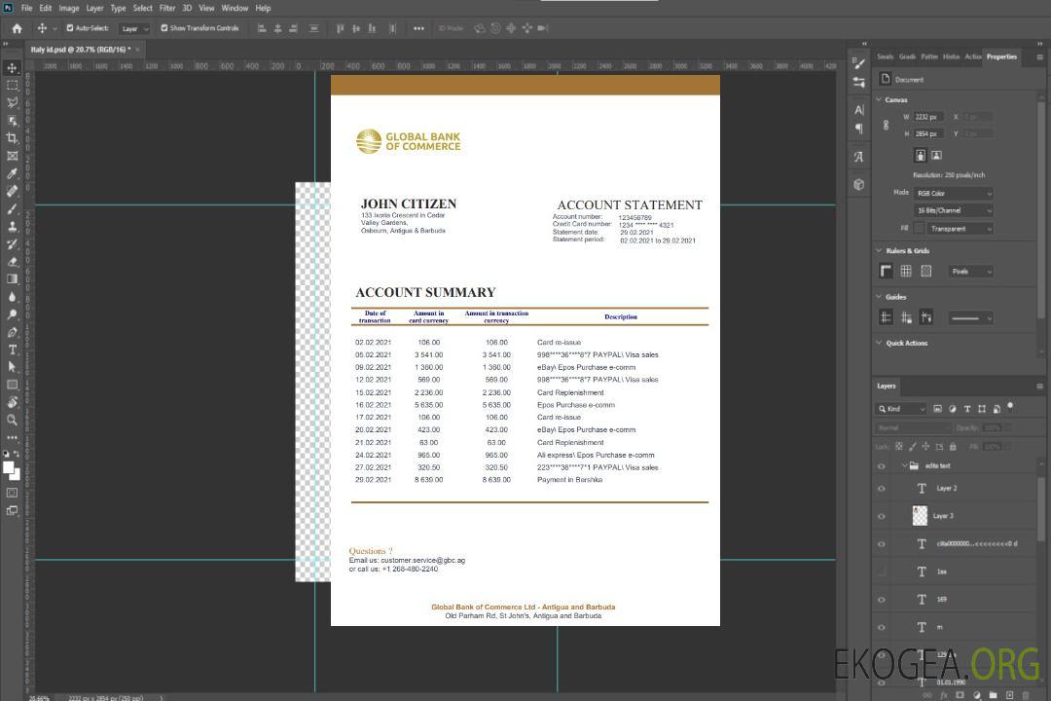The image size is (1051, 701).
Task: Open the Mode RGB Color dropdown
Action: click(x=954, y=193)
